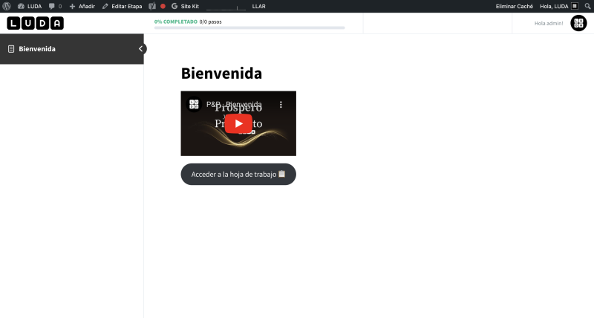Collapse the sidebar with the chevron
Viewport: 594px width, 318px height.
[141, 48]
